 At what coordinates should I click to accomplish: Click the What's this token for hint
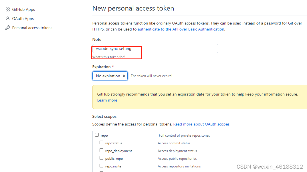(x=109, y=57)
